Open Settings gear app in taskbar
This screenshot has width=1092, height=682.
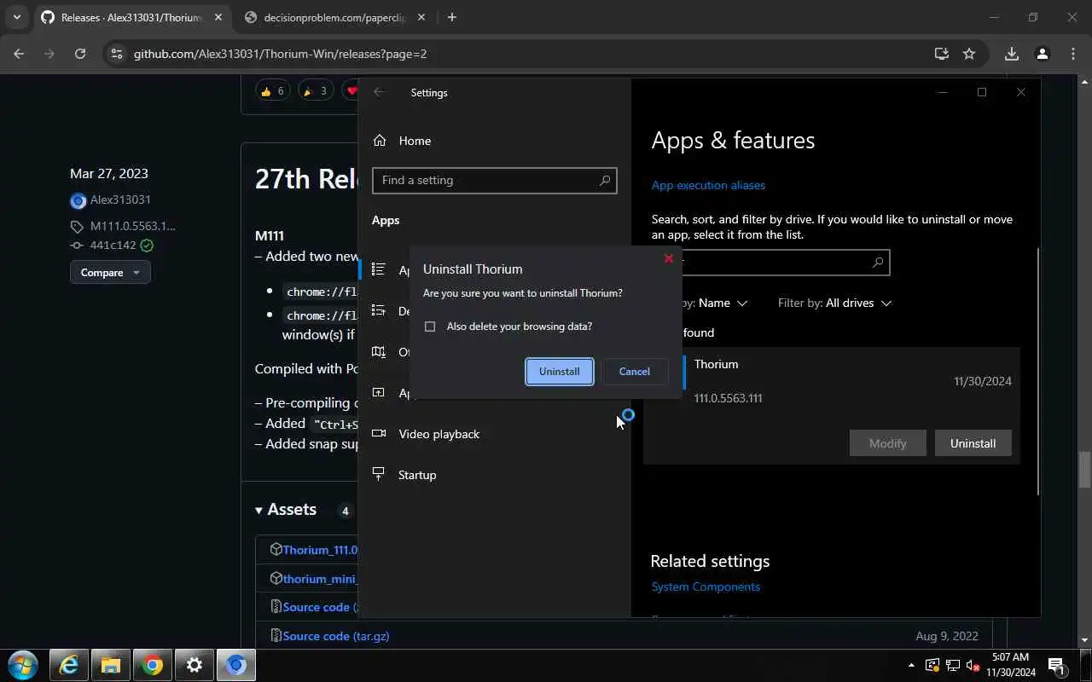pyautogui.click(x=195, y=665)
